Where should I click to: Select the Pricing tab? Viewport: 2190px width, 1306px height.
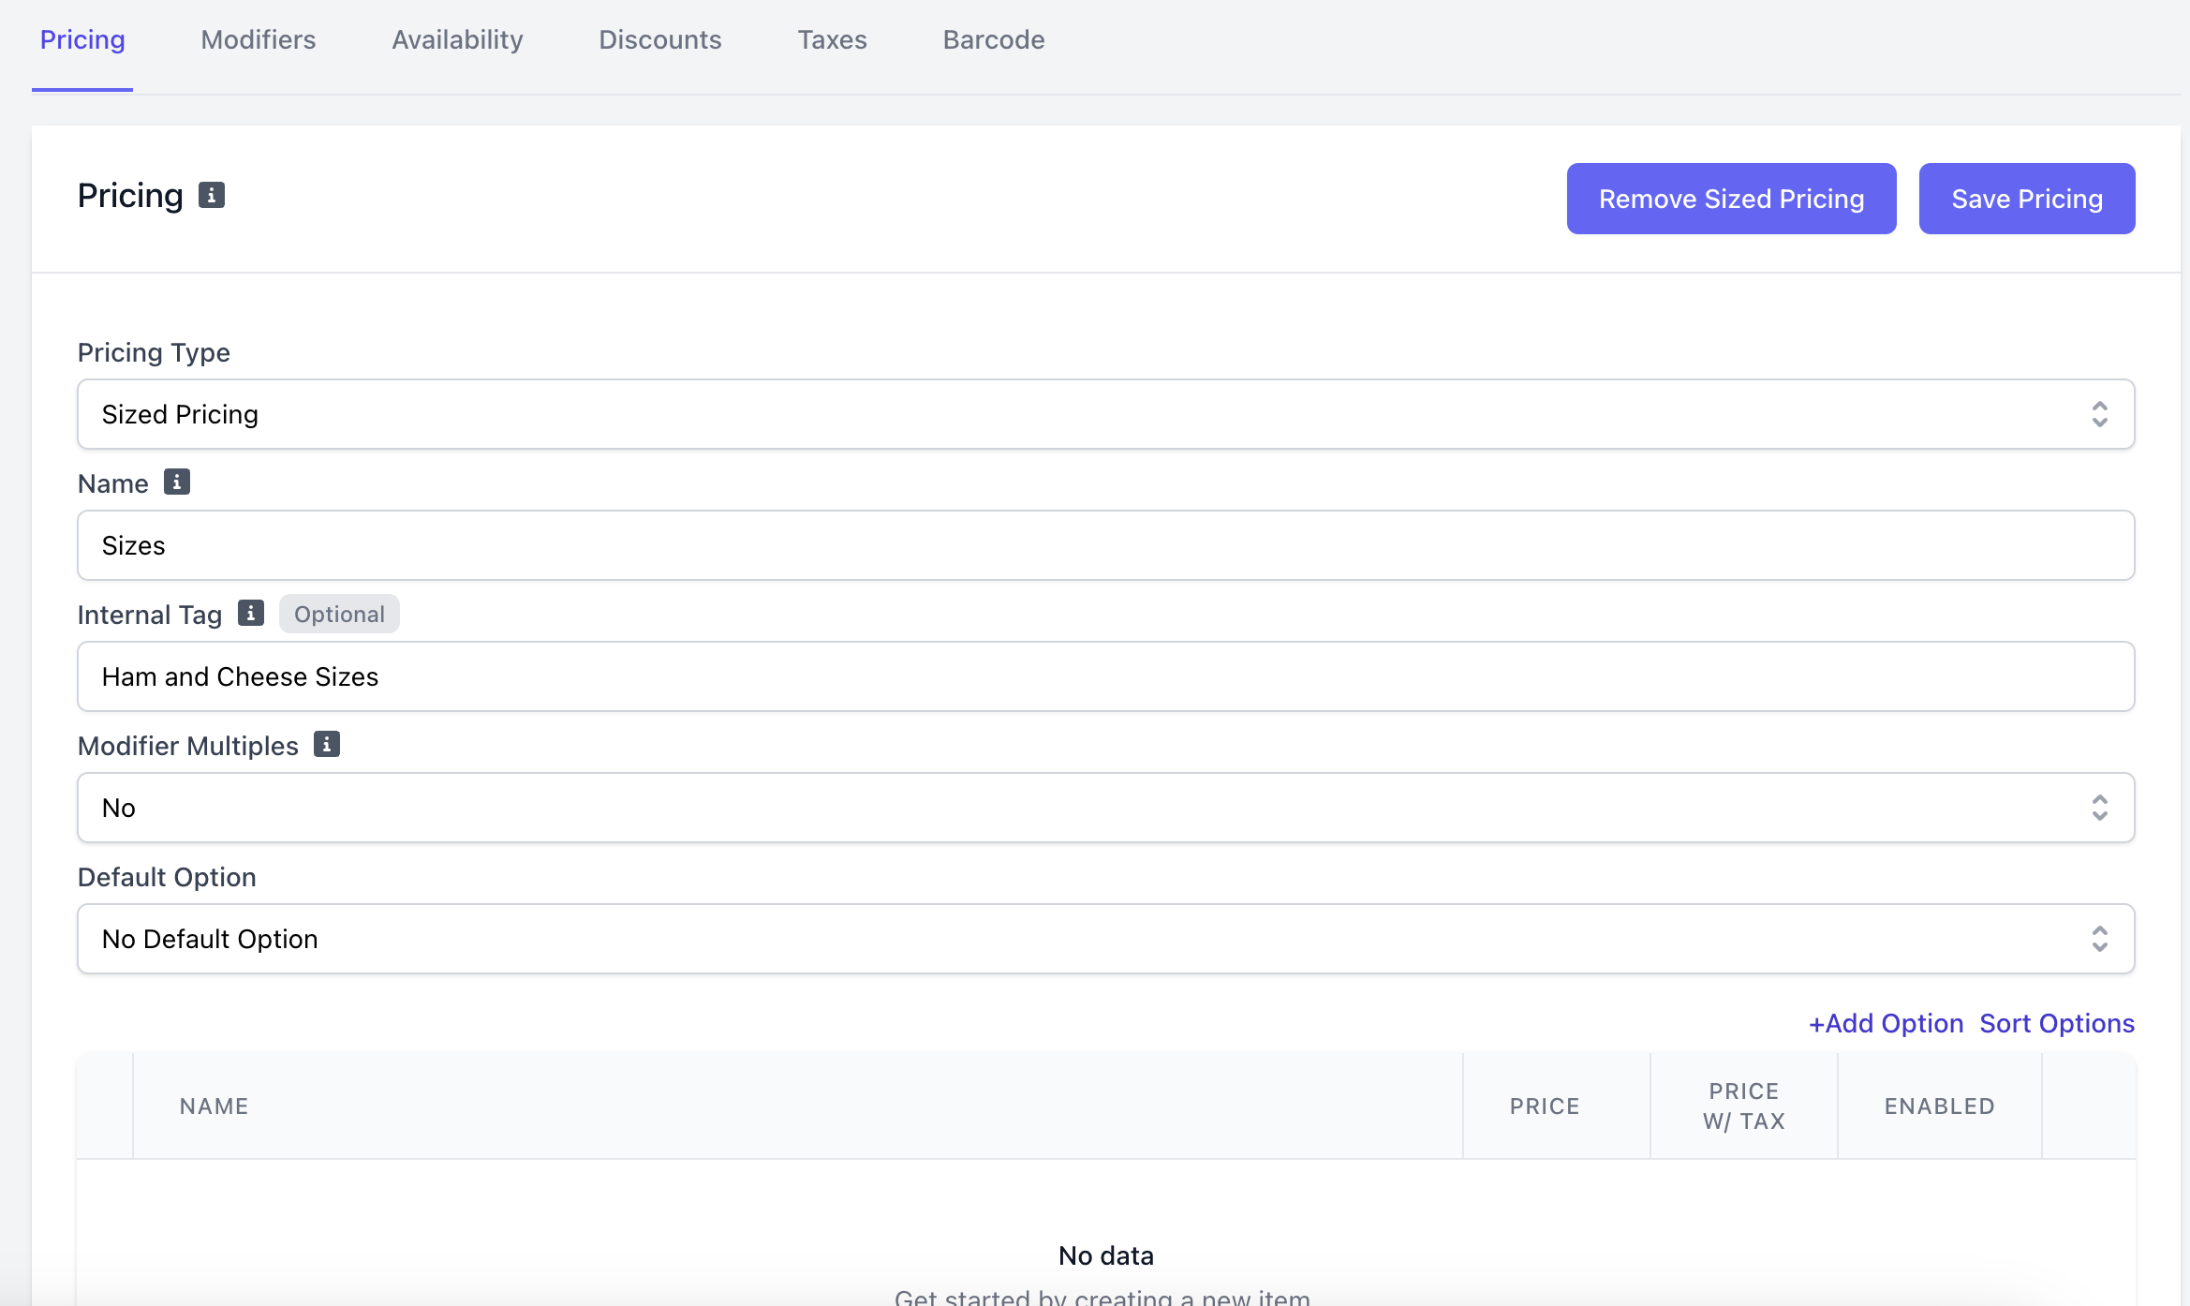82,39
